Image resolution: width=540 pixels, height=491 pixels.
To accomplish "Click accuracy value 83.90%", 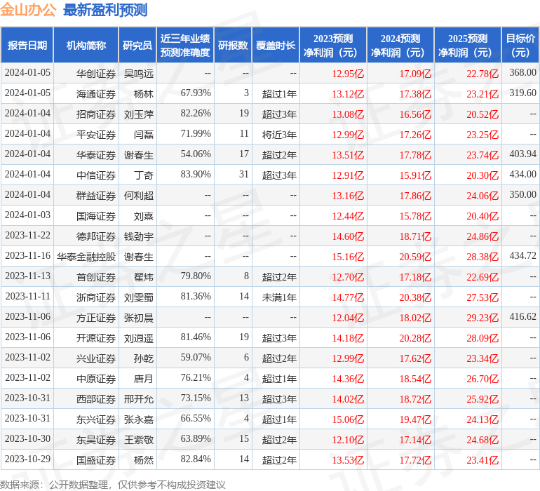I will [x=196, y=175].
